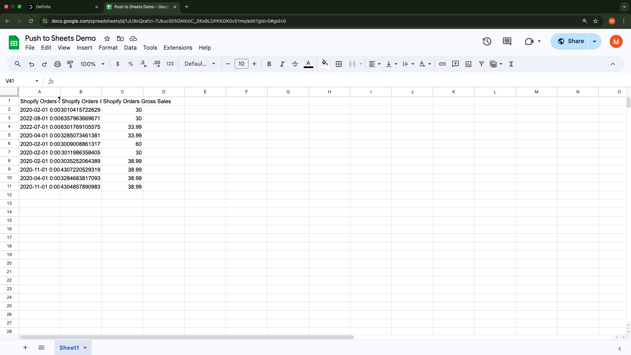Click the Sheets home logo

(14, 42)
